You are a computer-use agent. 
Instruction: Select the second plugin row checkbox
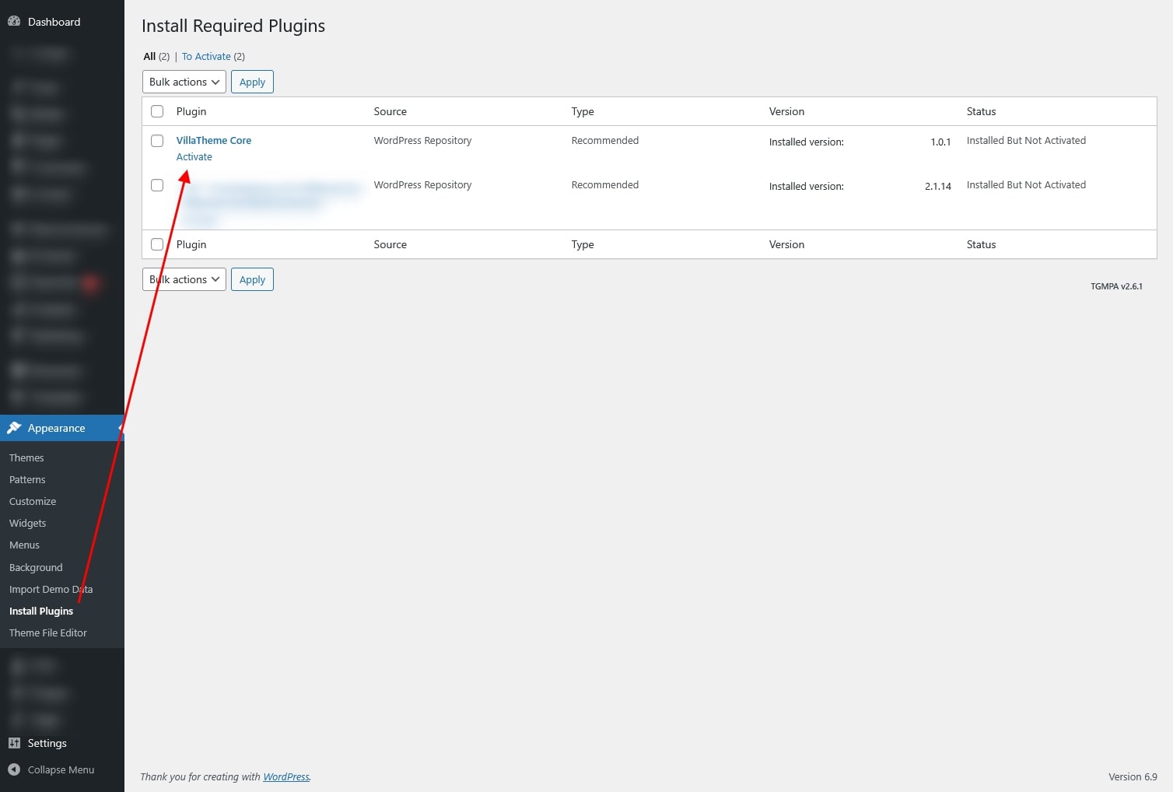(x=157, y=185)
